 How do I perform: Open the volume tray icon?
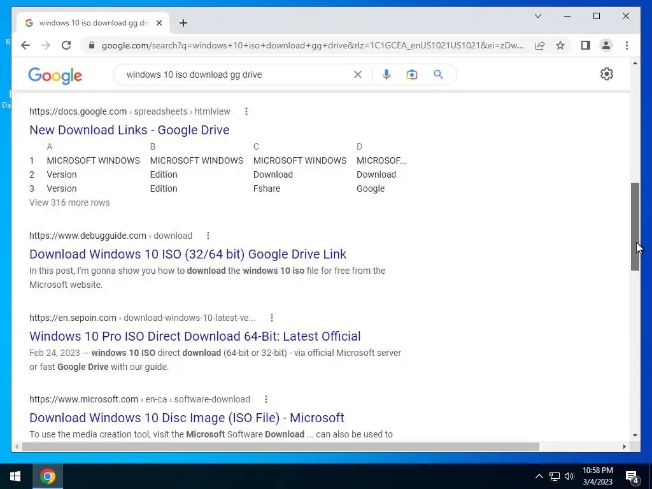(x=569, y=476)
